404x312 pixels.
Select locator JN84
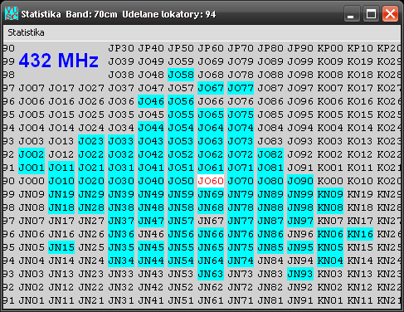270,261
